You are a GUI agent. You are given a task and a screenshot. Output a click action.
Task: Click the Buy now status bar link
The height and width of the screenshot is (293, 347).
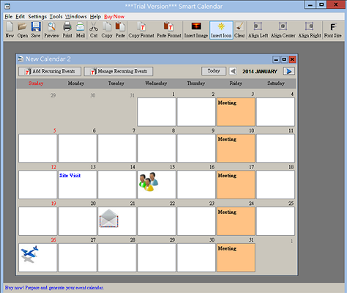point(54,288)
